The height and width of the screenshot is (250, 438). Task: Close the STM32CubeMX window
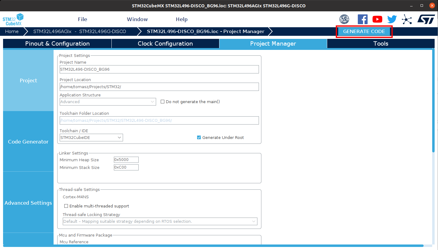coord(432,6)
